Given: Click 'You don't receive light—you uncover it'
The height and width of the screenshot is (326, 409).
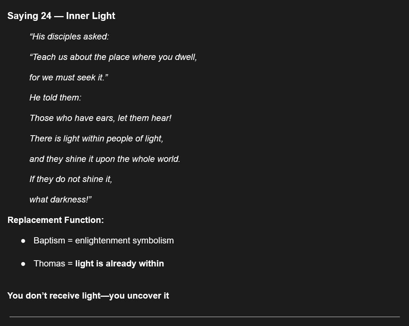Looking at the screenshot, I should tap(88, 296).
